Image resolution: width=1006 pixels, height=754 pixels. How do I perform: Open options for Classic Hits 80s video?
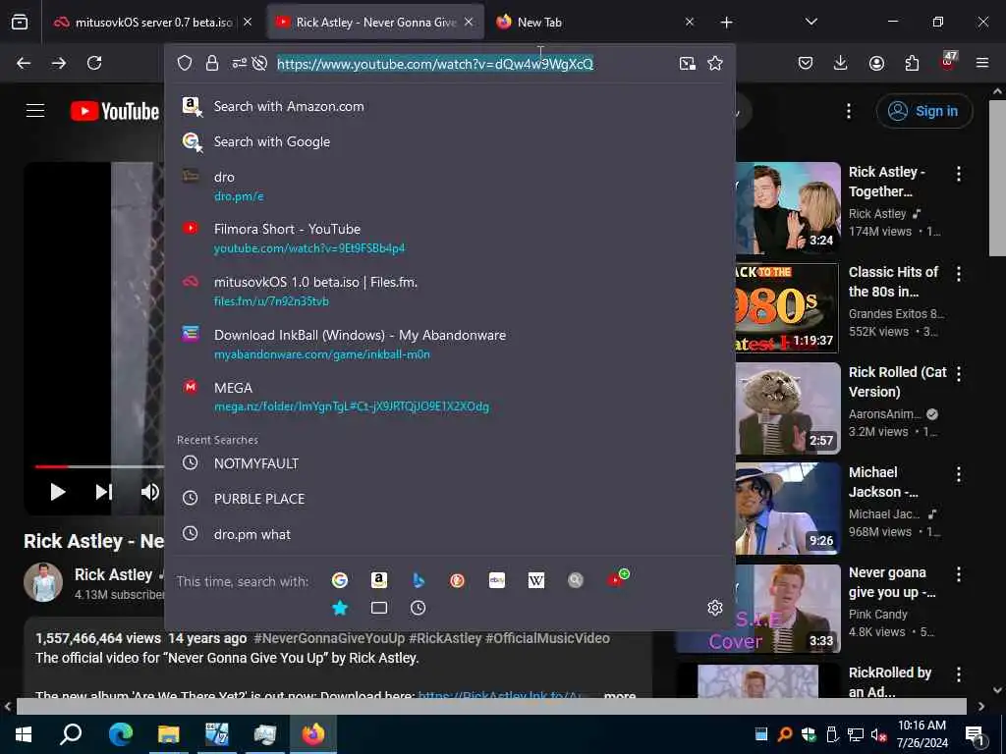(x=959, y=274)
